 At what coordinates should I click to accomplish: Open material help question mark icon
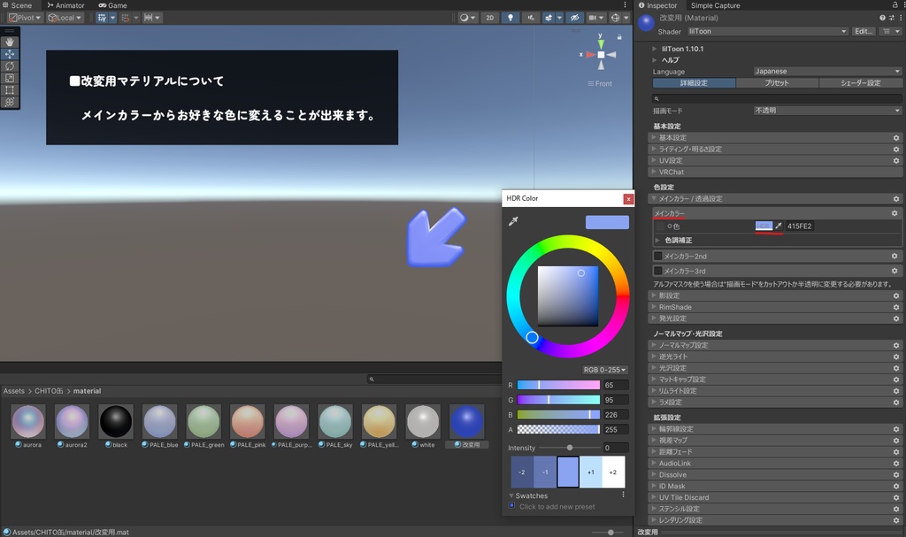(x=882, y=18)
